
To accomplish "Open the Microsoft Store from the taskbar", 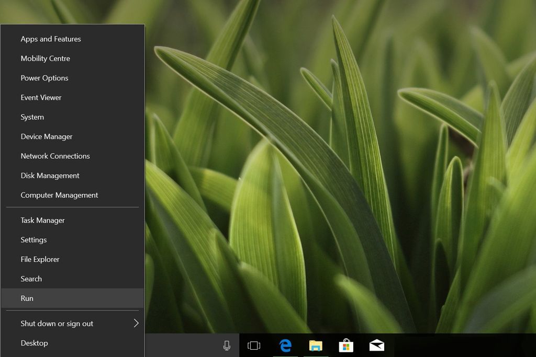I will 346,346.
